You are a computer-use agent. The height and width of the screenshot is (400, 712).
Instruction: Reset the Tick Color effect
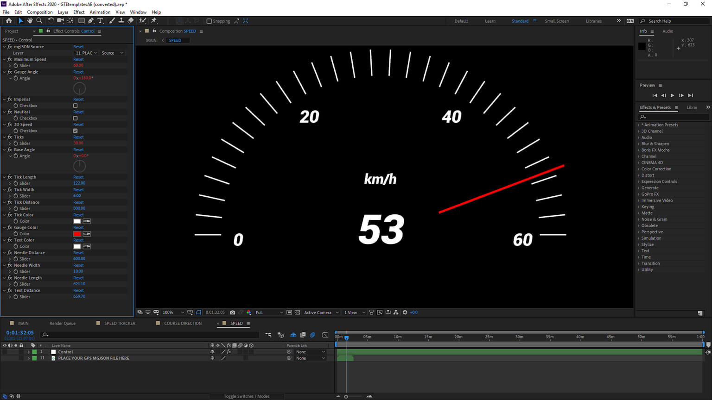78,215
